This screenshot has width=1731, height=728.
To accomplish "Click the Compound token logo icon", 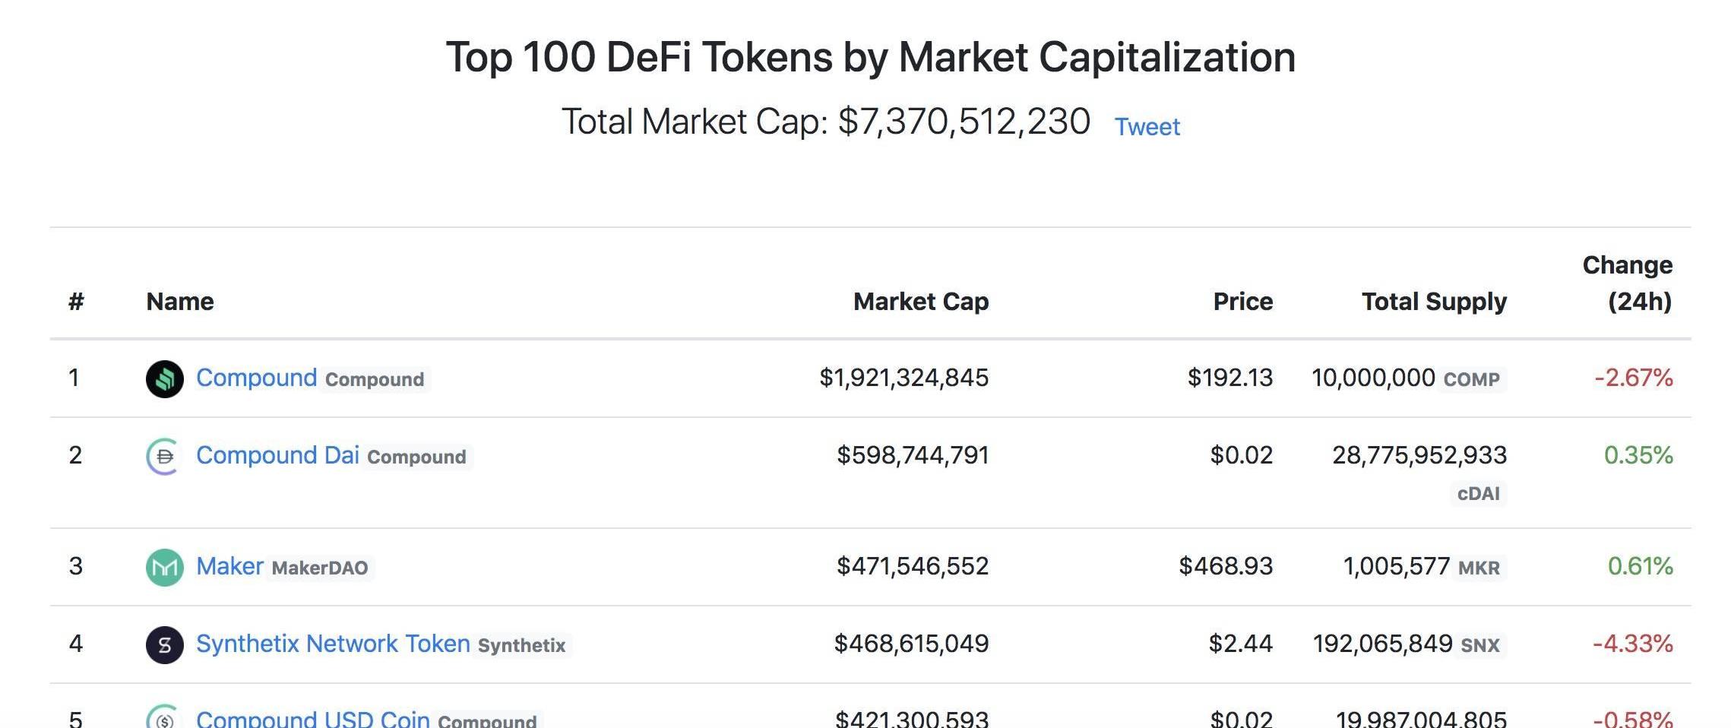I will (x=165, y=378).
